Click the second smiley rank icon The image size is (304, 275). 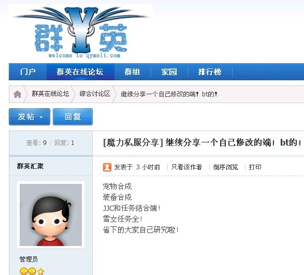click(x=32, y=271)
